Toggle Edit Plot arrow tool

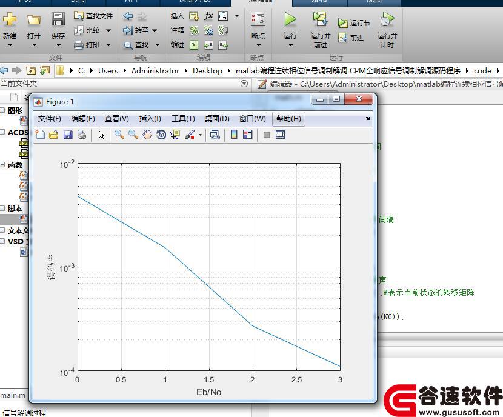pos(101,135)
